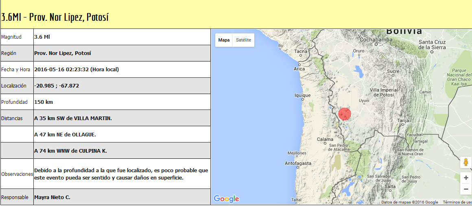Select the observaciones description text
The image size is (472, 206).
click(121, 174)
